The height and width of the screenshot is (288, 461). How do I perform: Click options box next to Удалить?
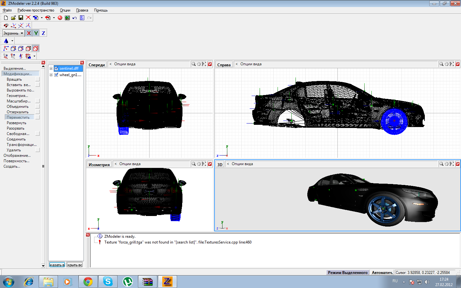(37, 150)
